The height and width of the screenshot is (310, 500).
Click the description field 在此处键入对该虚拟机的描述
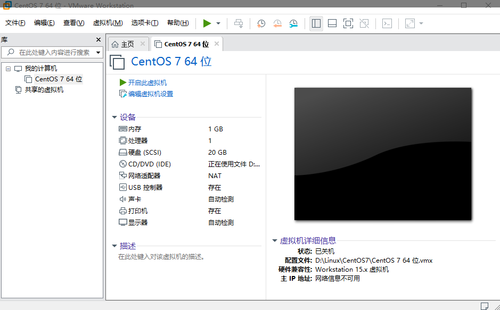(x=161, y=256)
